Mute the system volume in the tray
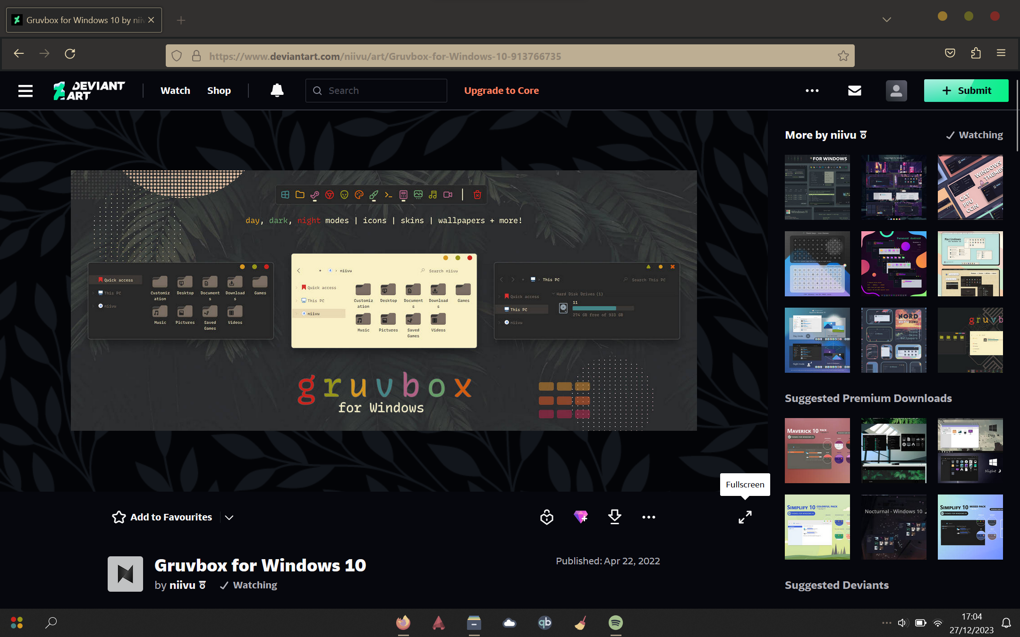 (x=903, y=623)
